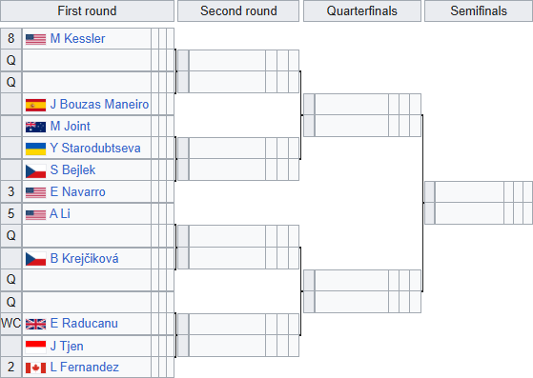Click the Spanish flag beside J Bouzas Maneiro

[35, 105]
